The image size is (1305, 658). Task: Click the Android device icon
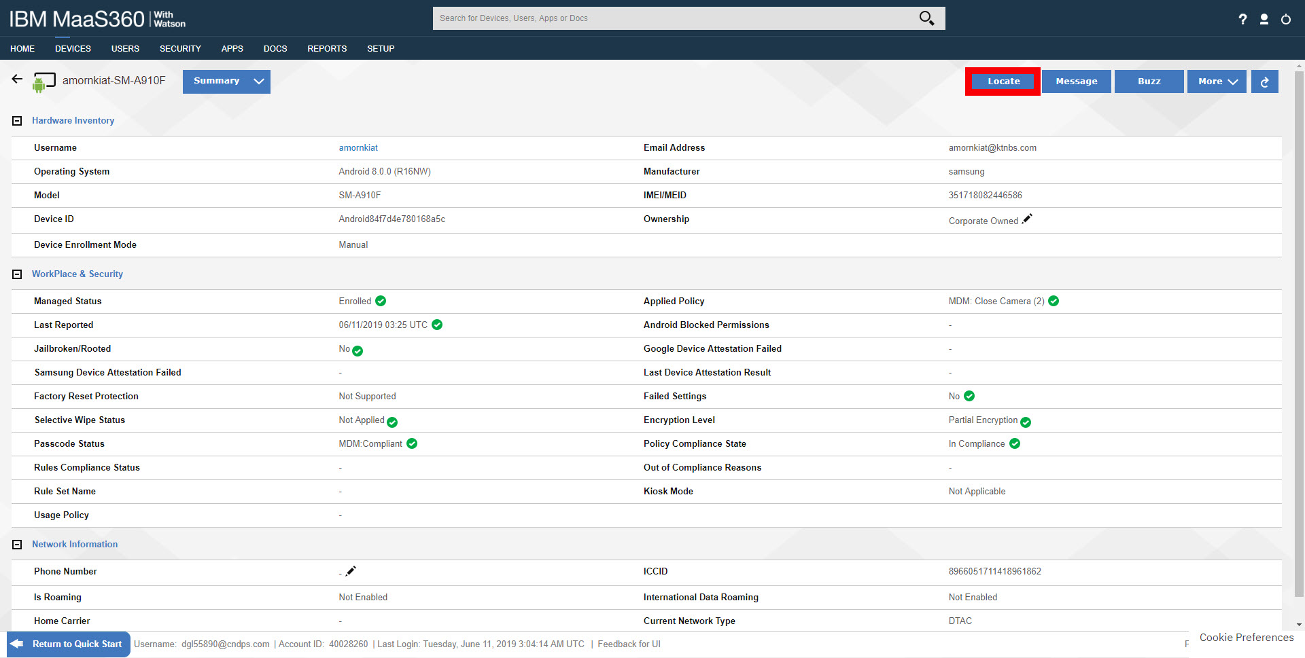pyautogui.click(x=43, y=82)
